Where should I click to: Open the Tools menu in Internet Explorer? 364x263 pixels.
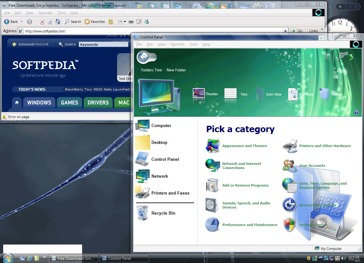61,13
